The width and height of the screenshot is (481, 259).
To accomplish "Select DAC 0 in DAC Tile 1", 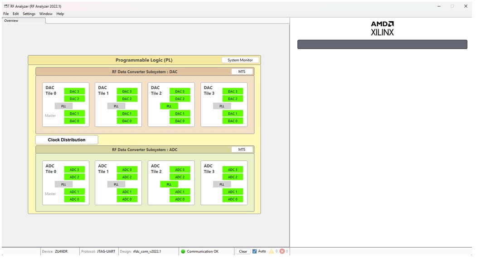I will coord(127,121).
